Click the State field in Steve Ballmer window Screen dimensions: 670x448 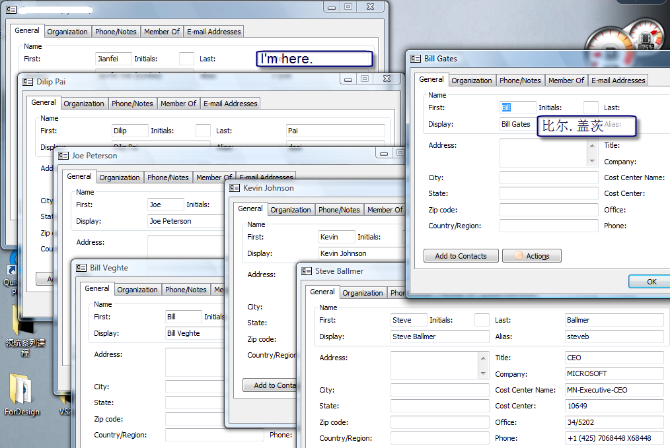(439, 406)
